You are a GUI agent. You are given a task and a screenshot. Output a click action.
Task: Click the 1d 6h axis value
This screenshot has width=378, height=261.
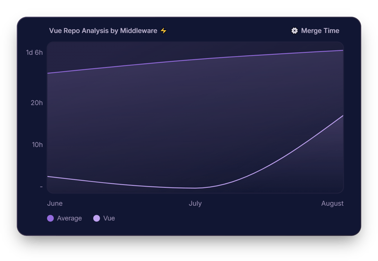(x=34, y=52)
